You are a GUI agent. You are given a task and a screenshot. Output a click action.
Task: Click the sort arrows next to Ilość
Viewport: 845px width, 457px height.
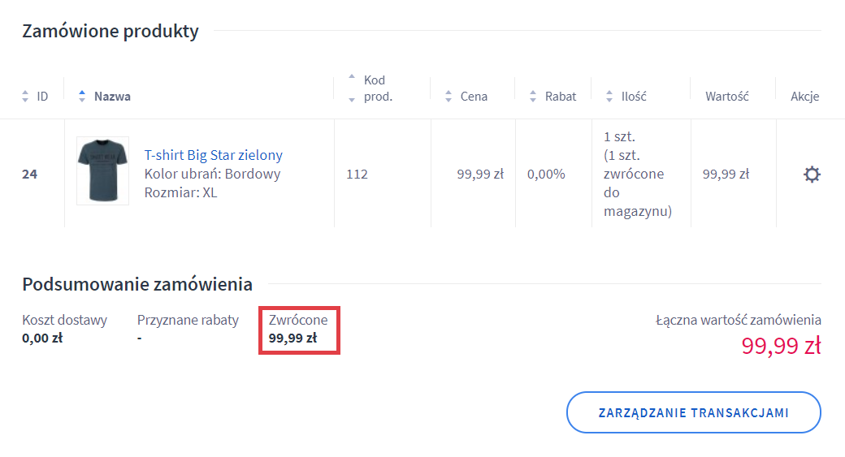coord(609,97)
